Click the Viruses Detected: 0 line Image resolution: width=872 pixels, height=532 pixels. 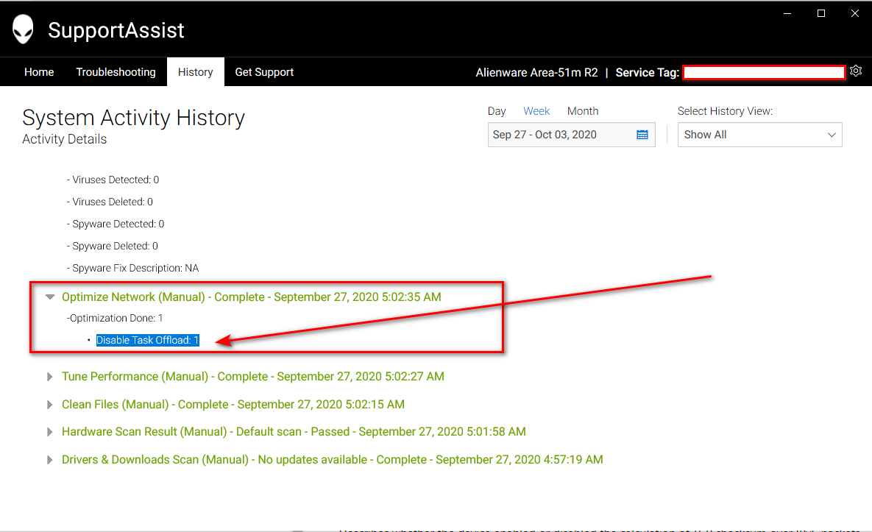coord(113,180)
